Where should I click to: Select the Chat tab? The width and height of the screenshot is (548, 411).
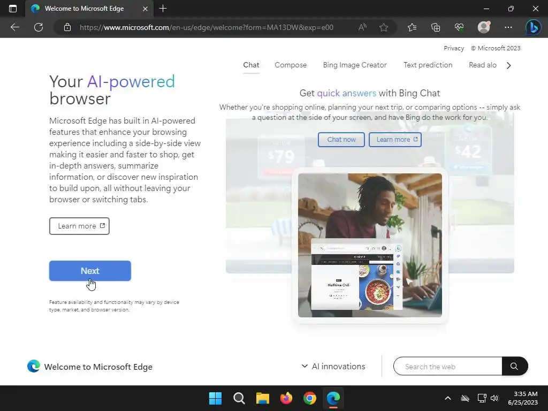point(251,65)
